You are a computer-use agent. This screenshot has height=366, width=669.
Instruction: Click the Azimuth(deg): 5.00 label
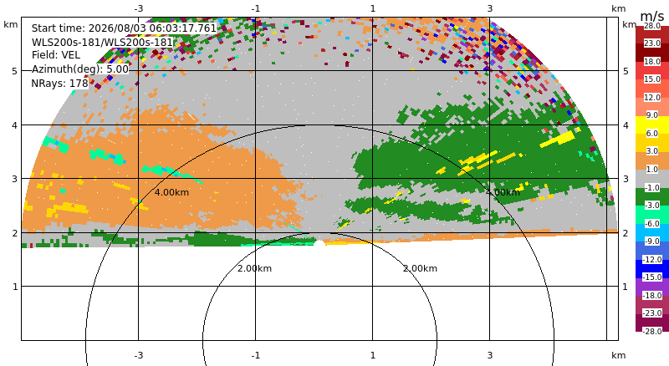80,69
